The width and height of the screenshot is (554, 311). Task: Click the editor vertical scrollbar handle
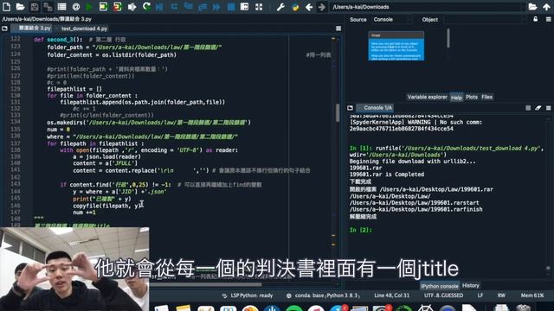338,112
